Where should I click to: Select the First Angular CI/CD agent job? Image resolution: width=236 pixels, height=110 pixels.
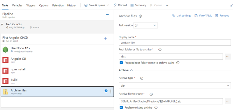[x=57, y=39]
